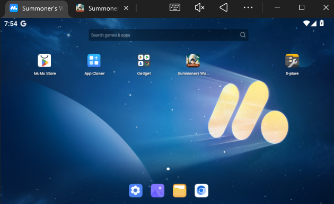Close the emulator window
334x204 pixels.
coord(326,7)
